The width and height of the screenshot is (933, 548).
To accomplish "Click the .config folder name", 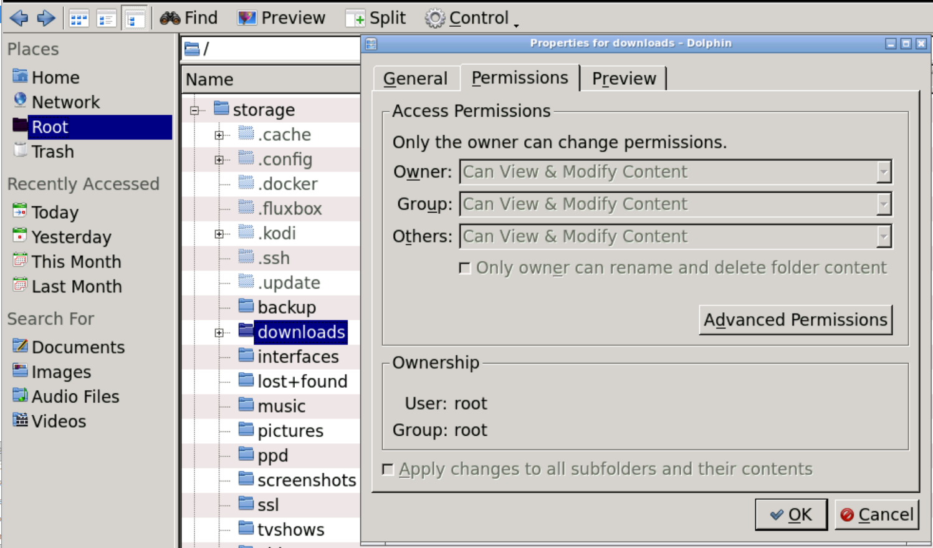I will [285, 159].
